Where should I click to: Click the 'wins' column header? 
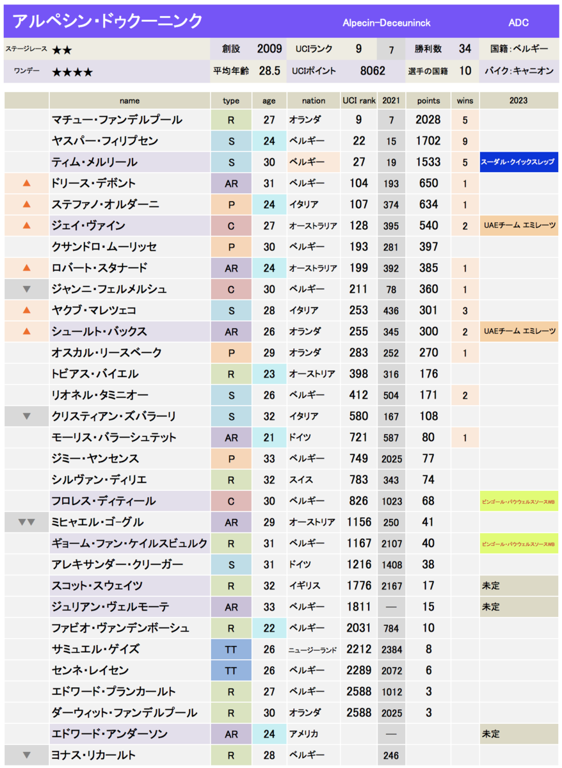coord(465,100)
